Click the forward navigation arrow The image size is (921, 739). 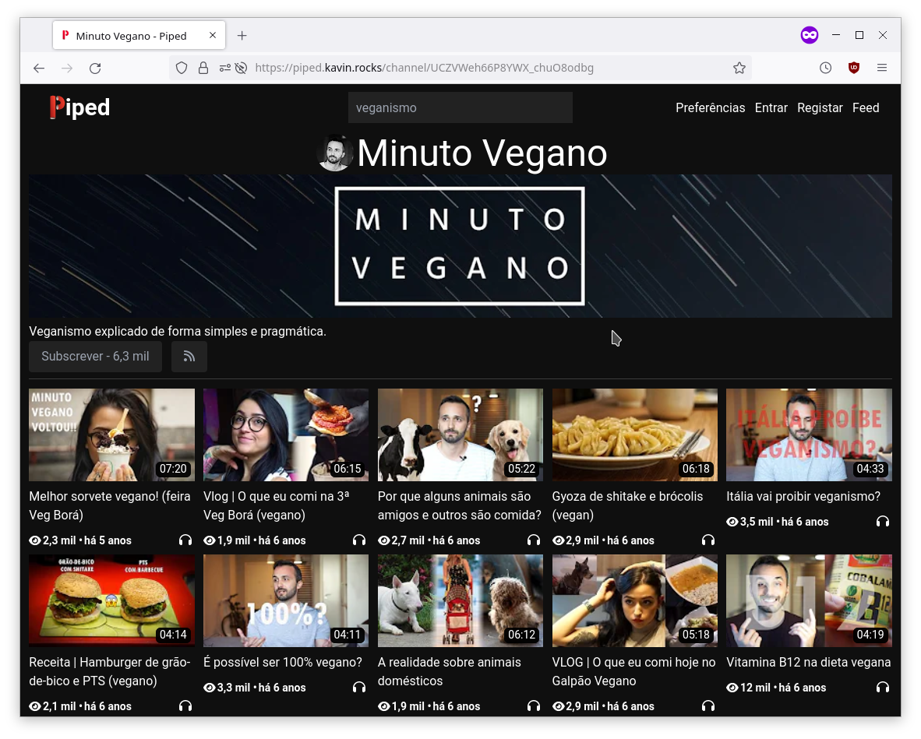pos(67,68)
